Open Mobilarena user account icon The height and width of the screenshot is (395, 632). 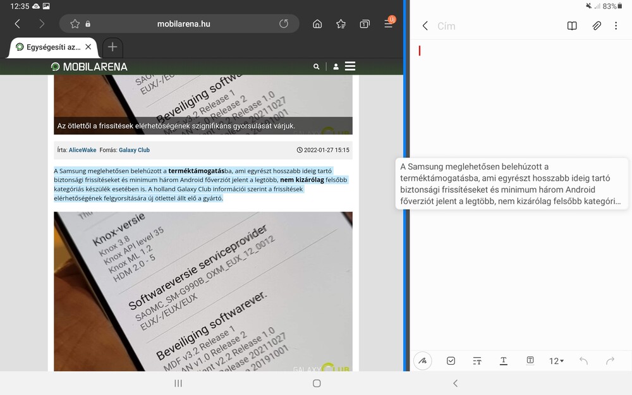coord(336,66)
